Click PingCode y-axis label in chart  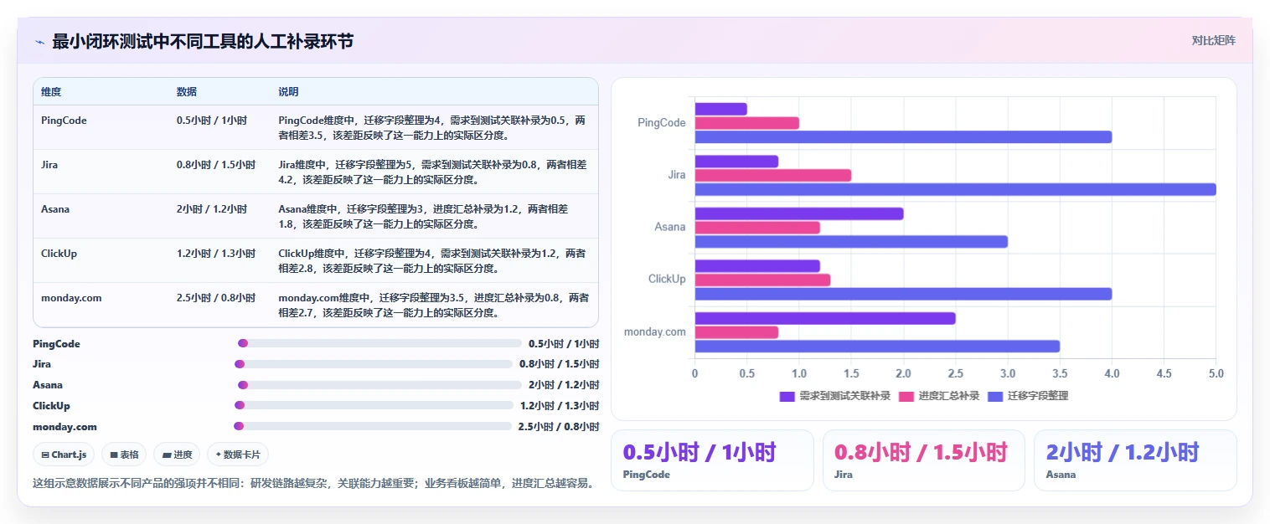[662, 123]
